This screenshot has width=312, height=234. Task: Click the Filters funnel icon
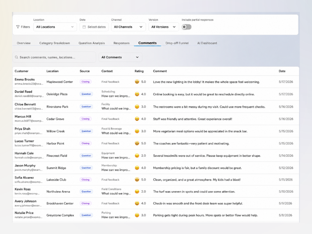tap(18, 27)
